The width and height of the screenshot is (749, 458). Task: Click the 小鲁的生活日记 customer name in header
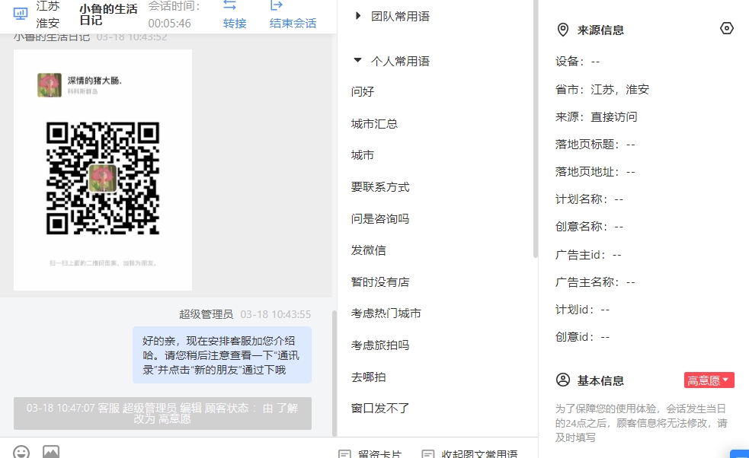pyautogui.click(x=108, y=14)
